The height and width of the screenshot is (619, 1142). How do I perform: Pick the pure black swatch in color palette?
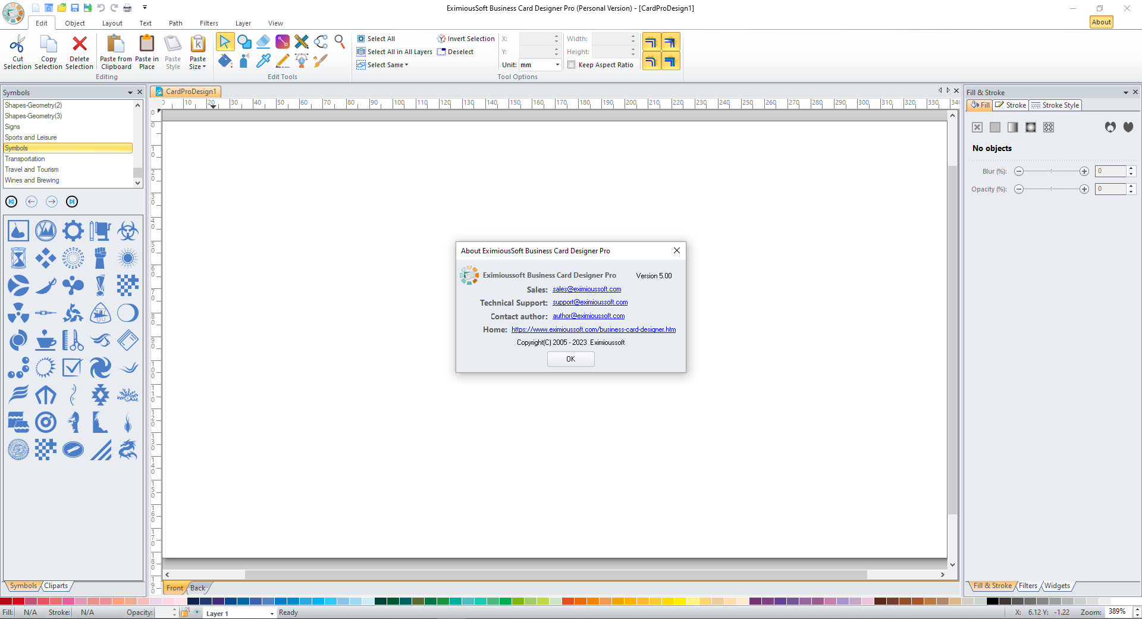[x=992, y=601]
